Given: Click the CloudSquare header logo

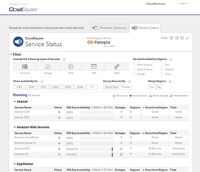Looking at the screenshot, I should point(23,10).
